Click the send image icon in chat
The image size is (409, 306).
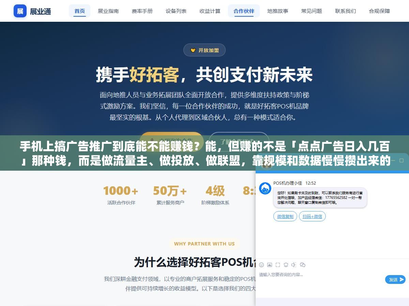click(270, 265)
